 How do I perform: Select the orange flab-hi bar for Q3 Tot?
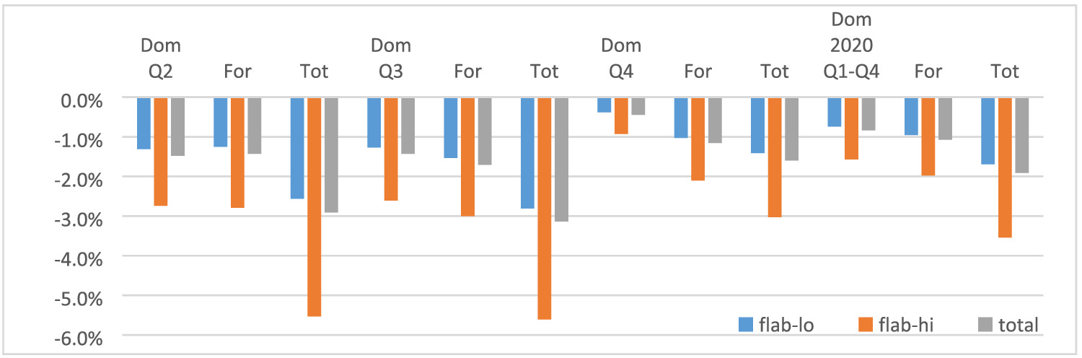[x=545, y=208]
